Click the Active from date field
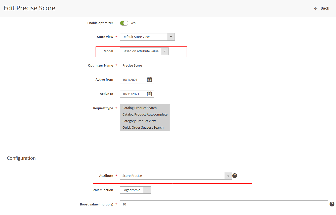The width and height of the screenshot is (336, 215). (132, 80)
